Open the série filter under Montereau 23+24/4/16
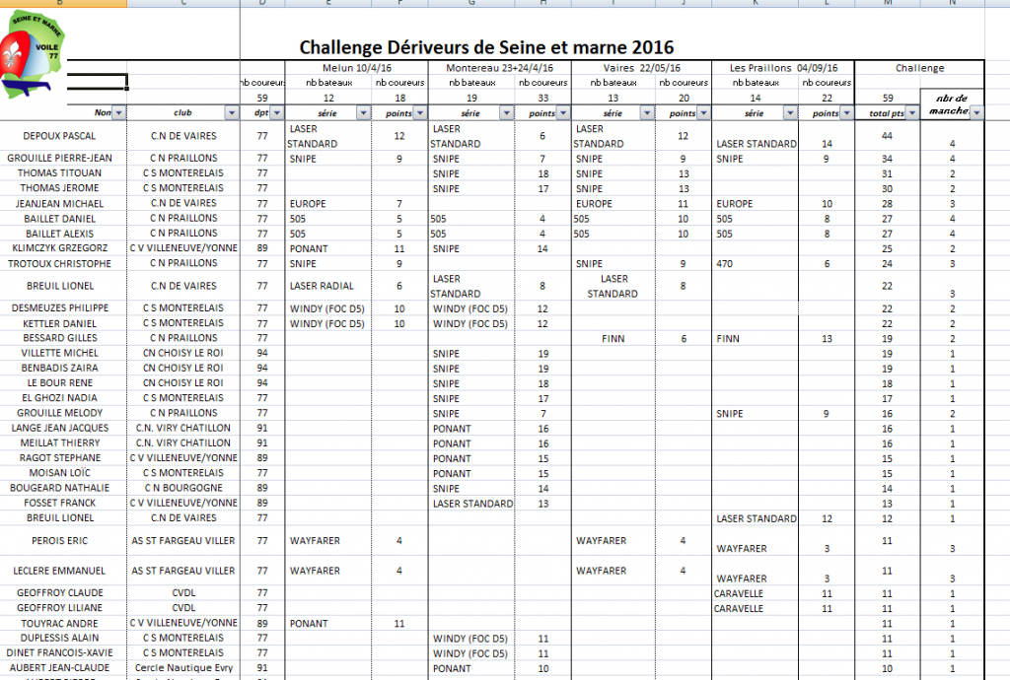Viewport: 1010px width, 680px height. (x=507, y=112)
